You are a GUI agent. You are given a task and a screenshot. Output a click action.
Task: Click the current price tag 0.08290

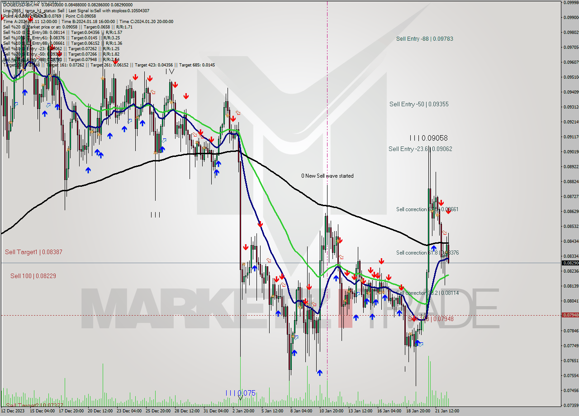570,263
